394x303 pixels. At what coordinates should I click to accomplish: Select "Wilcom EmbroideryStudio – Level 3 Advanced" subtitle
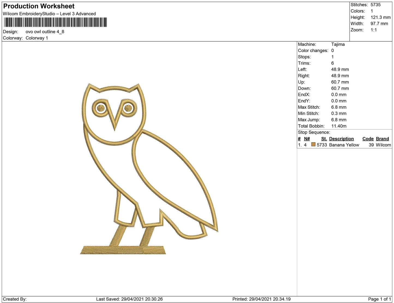click(x=49, y=14)
